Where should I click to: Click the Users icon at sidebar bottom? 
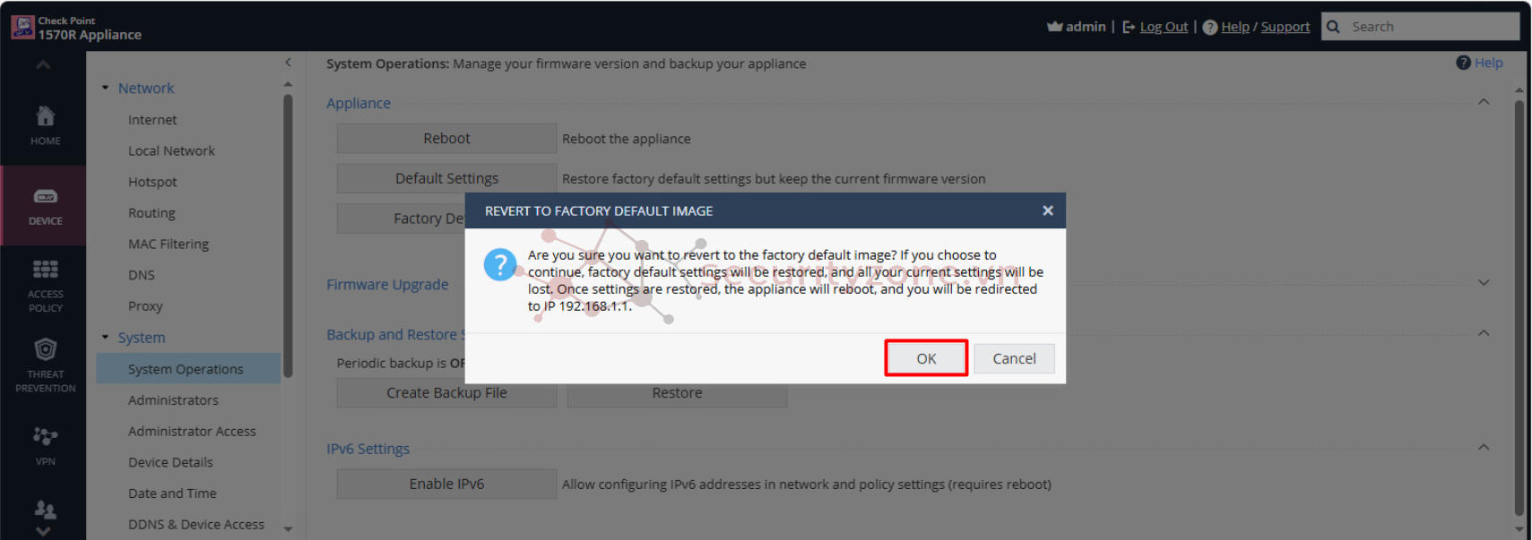click(45, 510)
